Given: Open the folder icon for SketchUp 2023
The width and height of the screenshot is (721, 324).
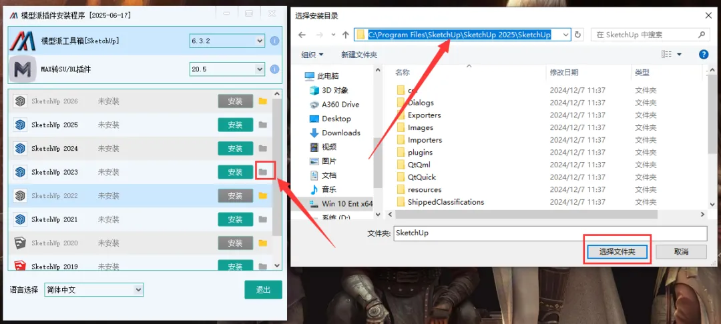Looking at the screenshot, I should pyautogui.click(x=262, y=172).
